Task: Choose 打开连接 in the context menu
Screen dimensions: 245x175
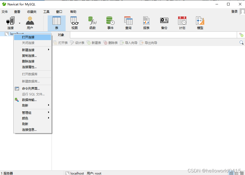Action: coord(33,37)
